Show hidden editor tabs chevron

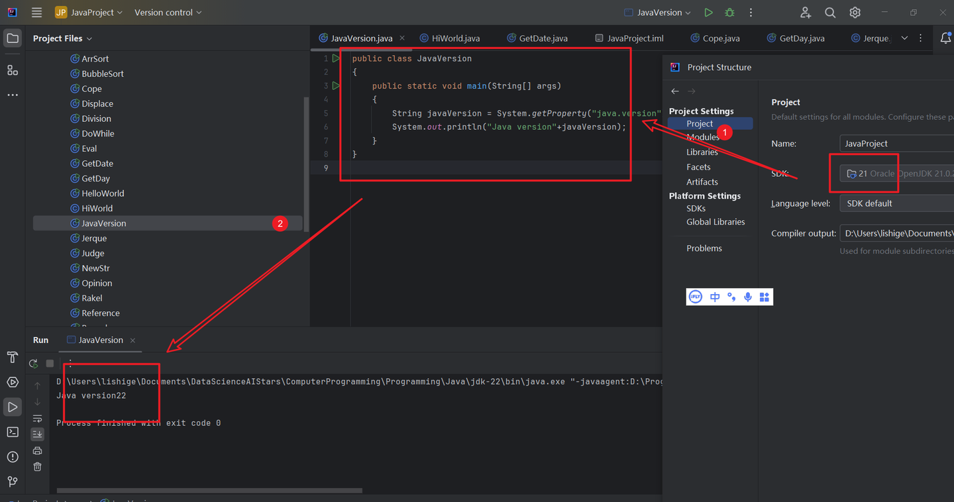coord(904,38)
